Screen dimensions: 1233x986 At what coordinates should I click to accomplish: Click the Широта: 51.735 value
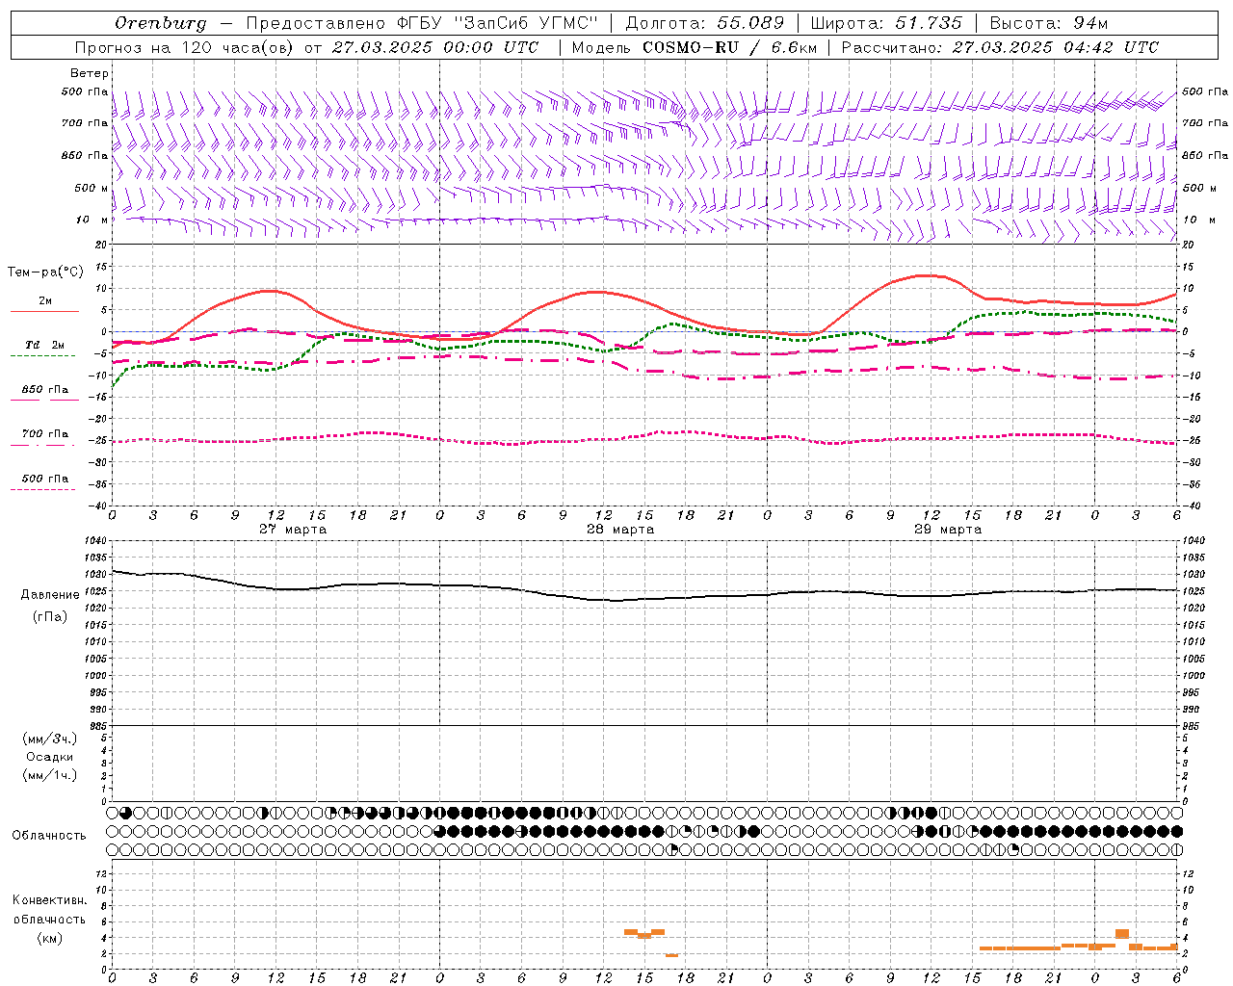(886, 23)
